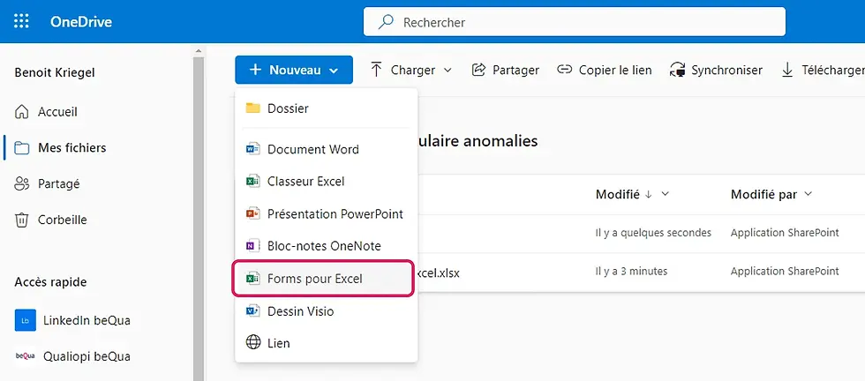Click the PowerPoint presentation icon

point(252,213)
